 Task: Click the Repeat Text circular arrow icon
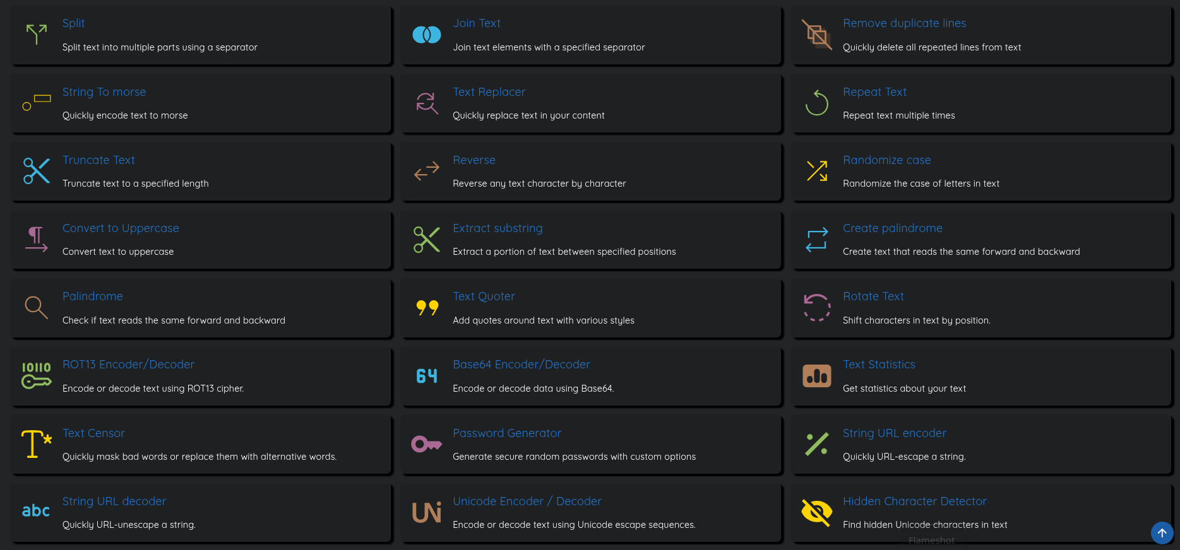coord(816,103)
